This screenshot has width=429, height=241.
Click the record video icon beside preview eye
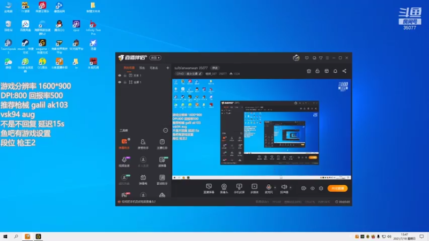tap(304, 189)
